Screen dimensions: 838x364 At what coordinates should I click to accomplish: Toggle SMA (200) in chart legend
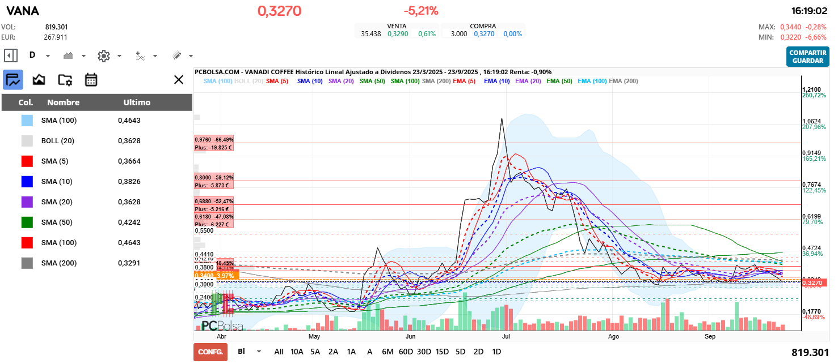pos(436,81)
